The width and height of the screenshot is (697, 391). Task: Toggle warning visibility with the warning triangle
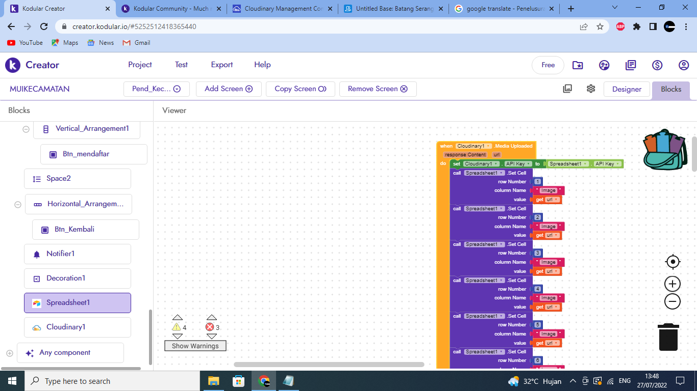(178, 326)
